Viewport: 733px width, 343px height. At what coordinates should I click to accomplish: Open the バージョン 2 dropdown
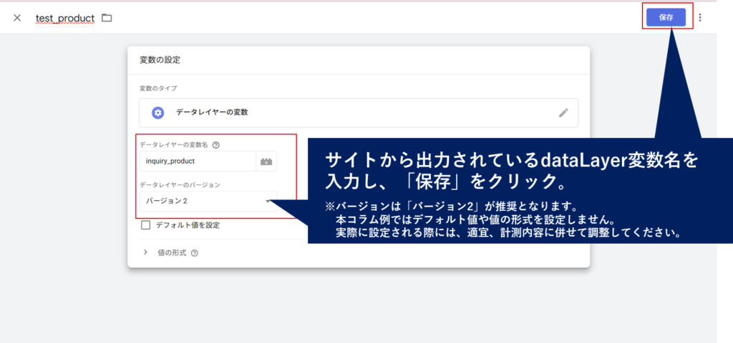[x=208, y=202]
